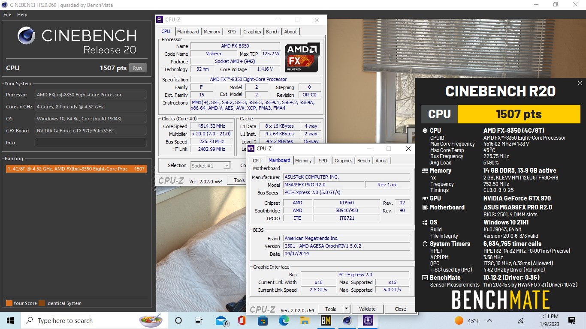
Task: Switch to Bench tab in front CPU-Z window
Action: (364, 161)
